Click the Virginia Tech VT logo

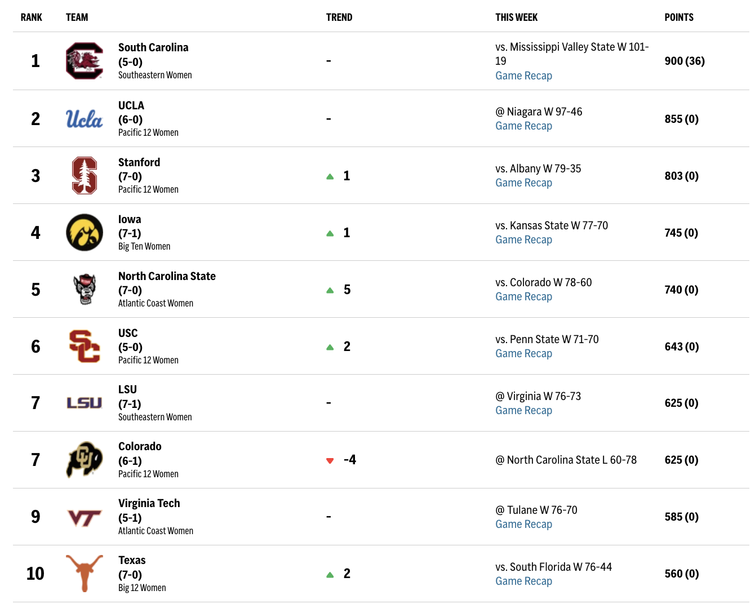point(84,517)
